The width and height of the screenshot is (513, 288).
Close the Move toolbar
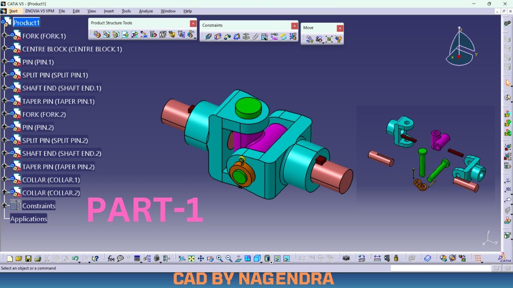click(340, 28)
